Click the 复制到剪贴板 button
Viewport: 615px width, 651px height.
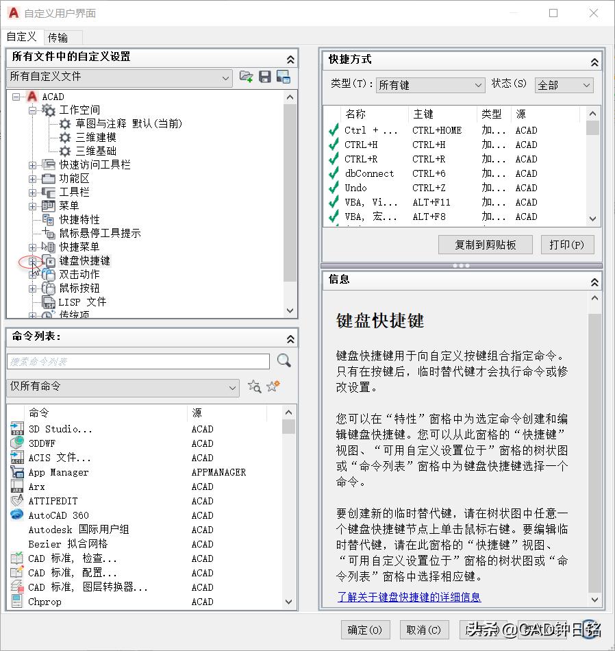point(485,245)
